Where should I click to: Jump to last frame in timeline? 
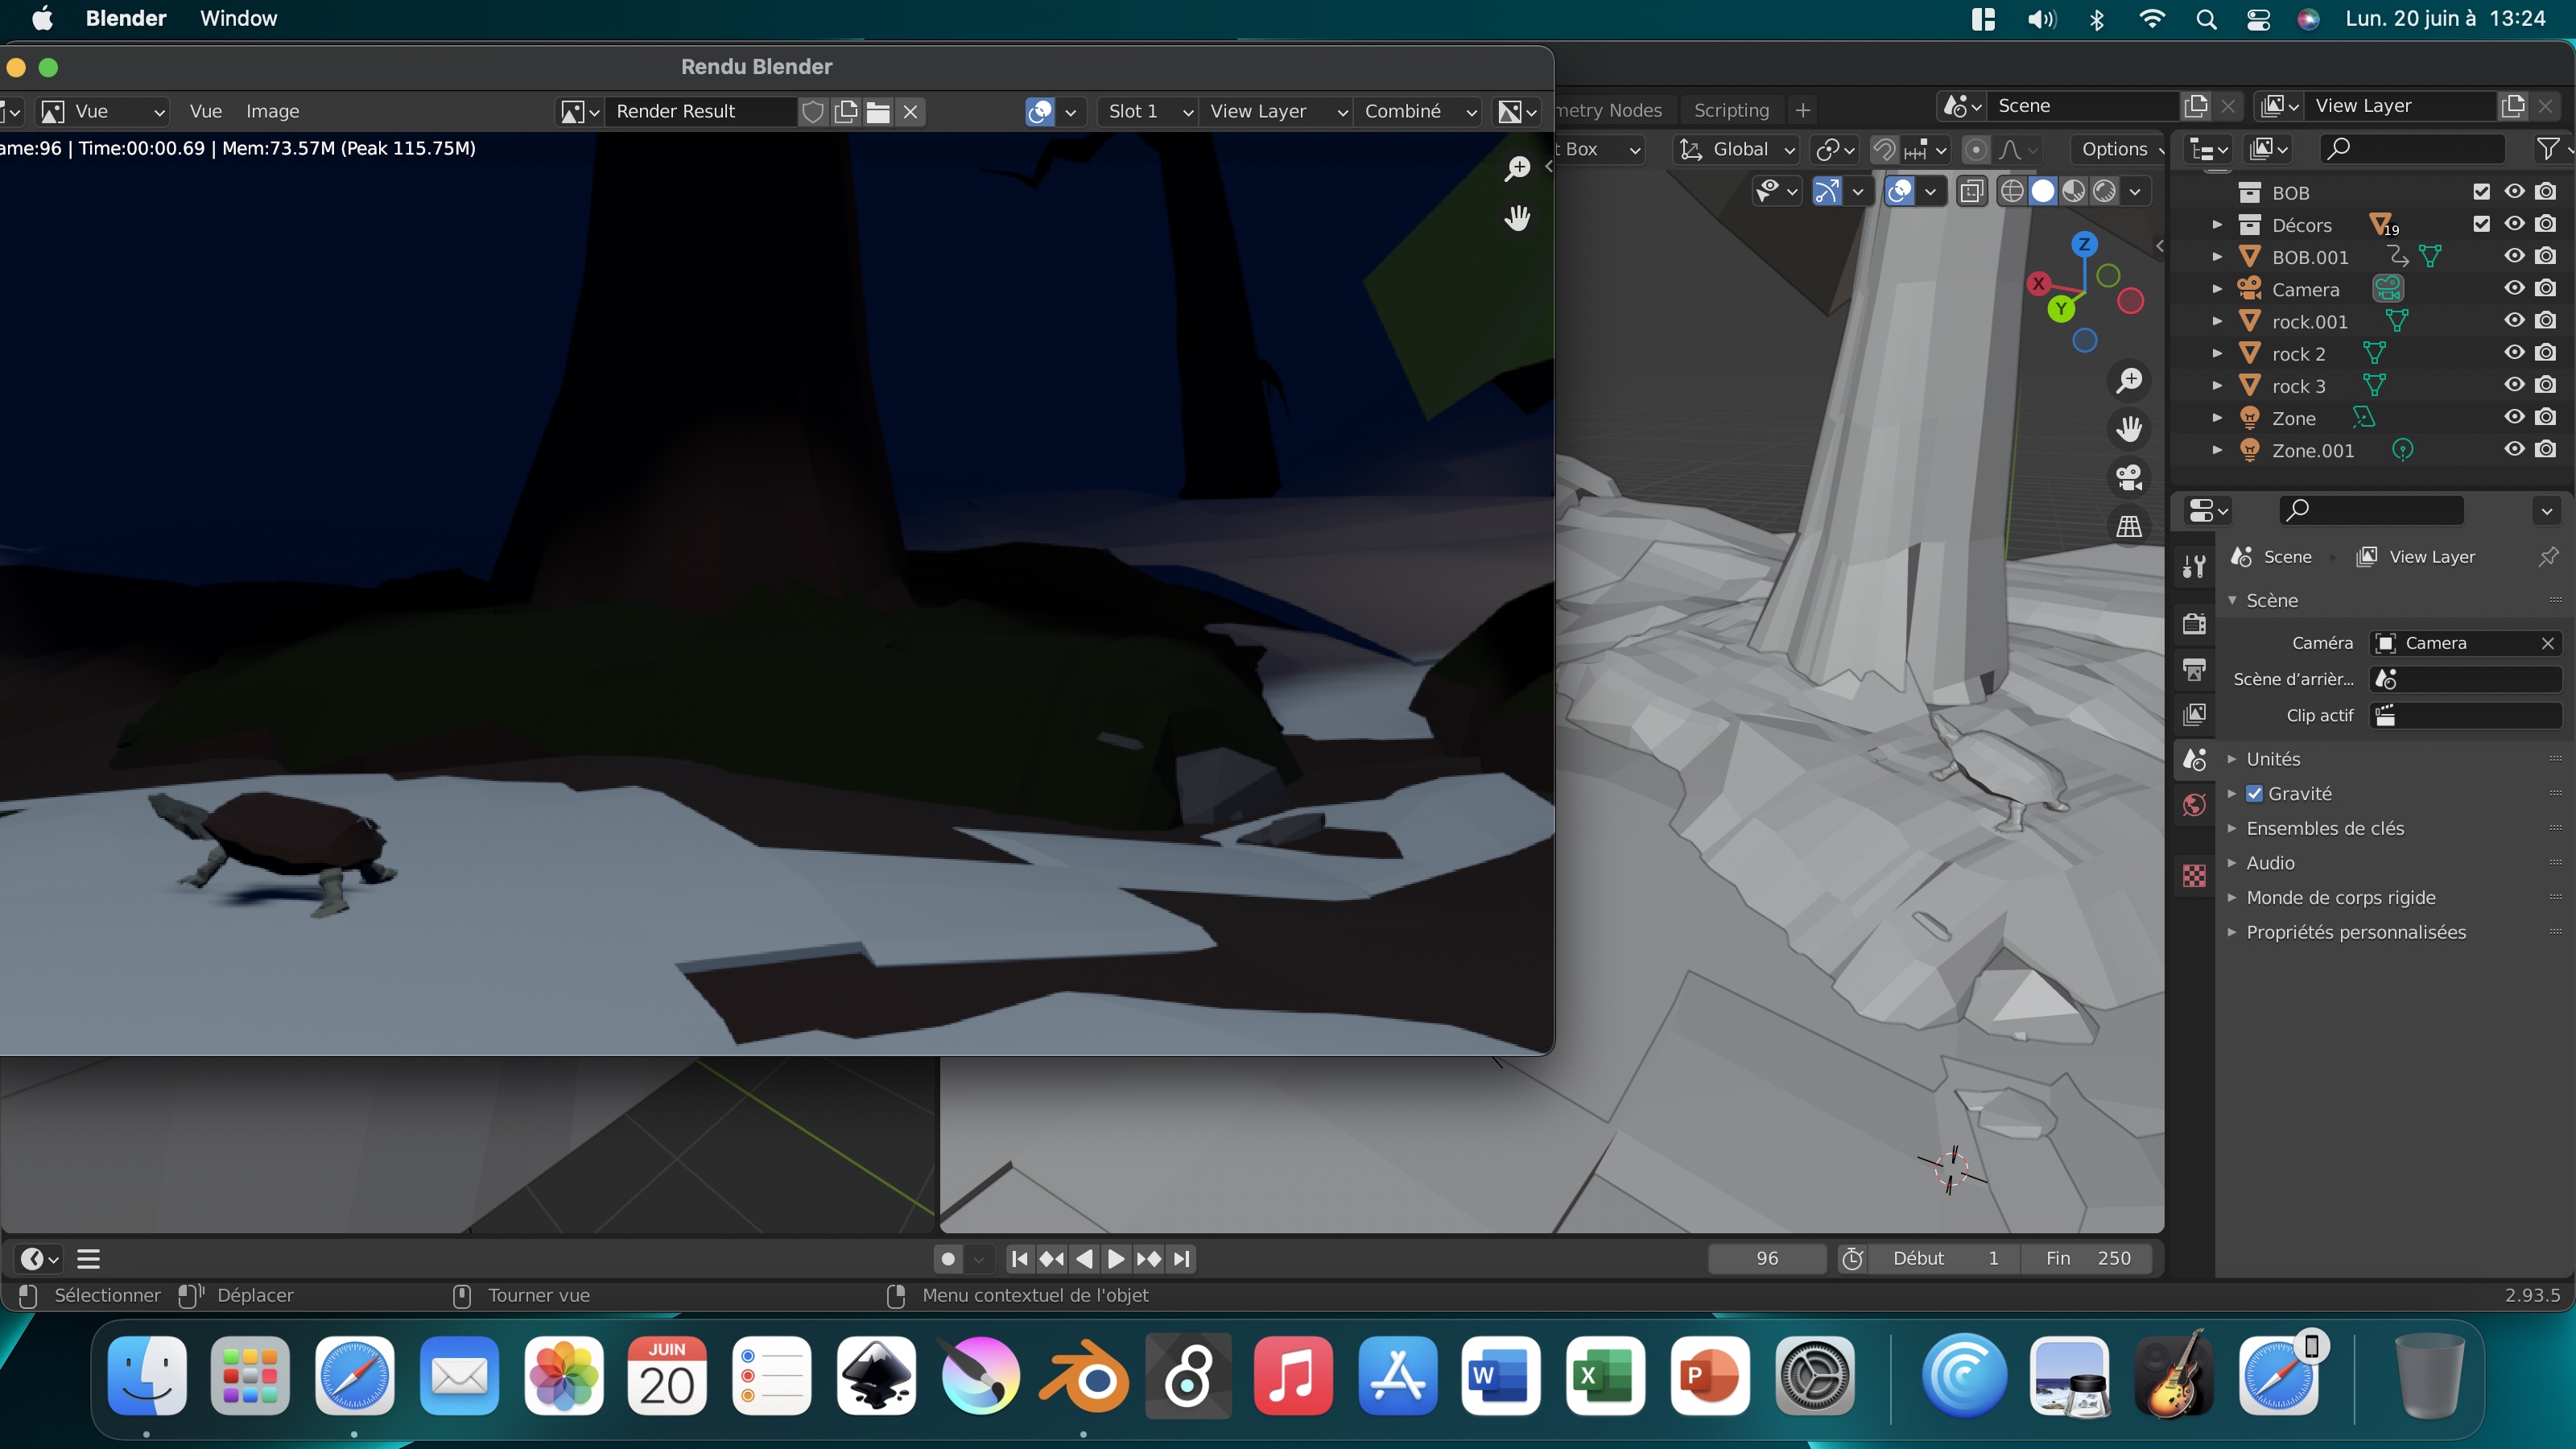1181,1259
